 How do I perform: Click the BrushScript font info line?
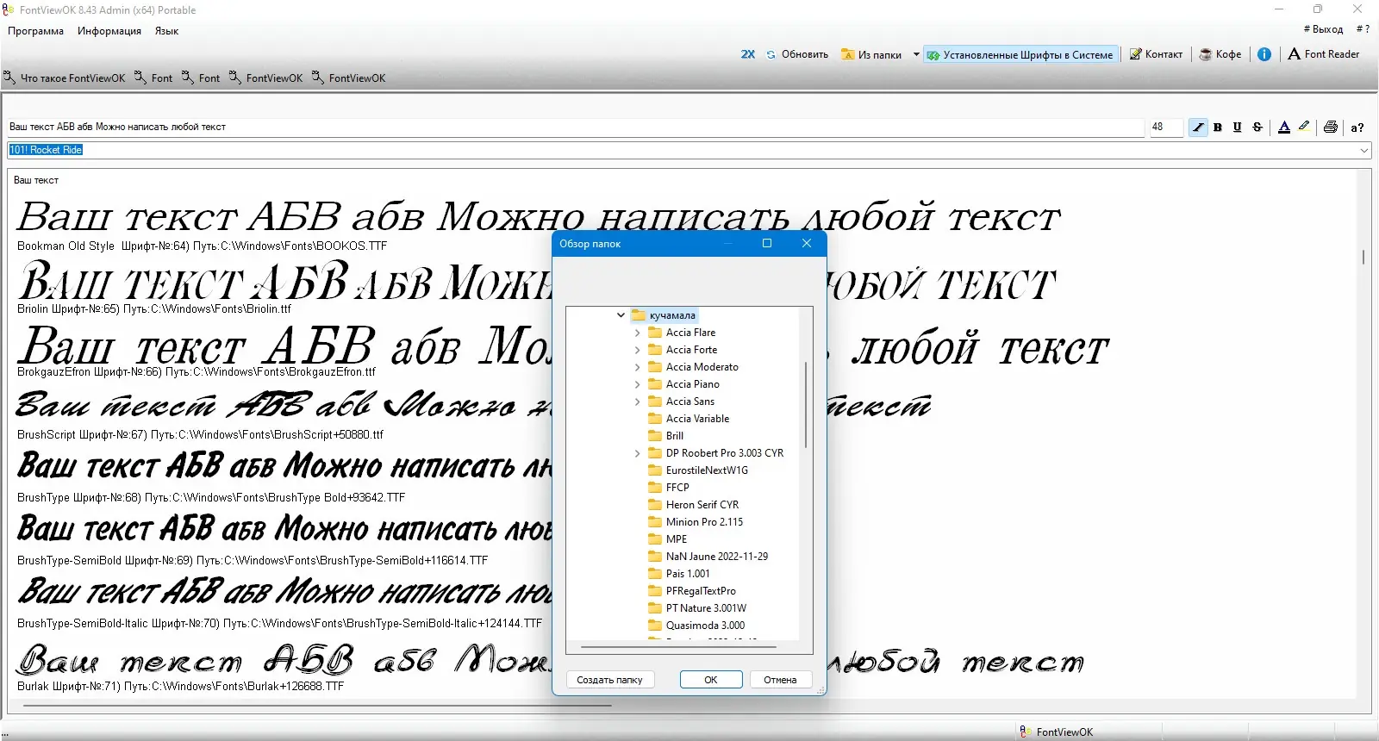200,434
